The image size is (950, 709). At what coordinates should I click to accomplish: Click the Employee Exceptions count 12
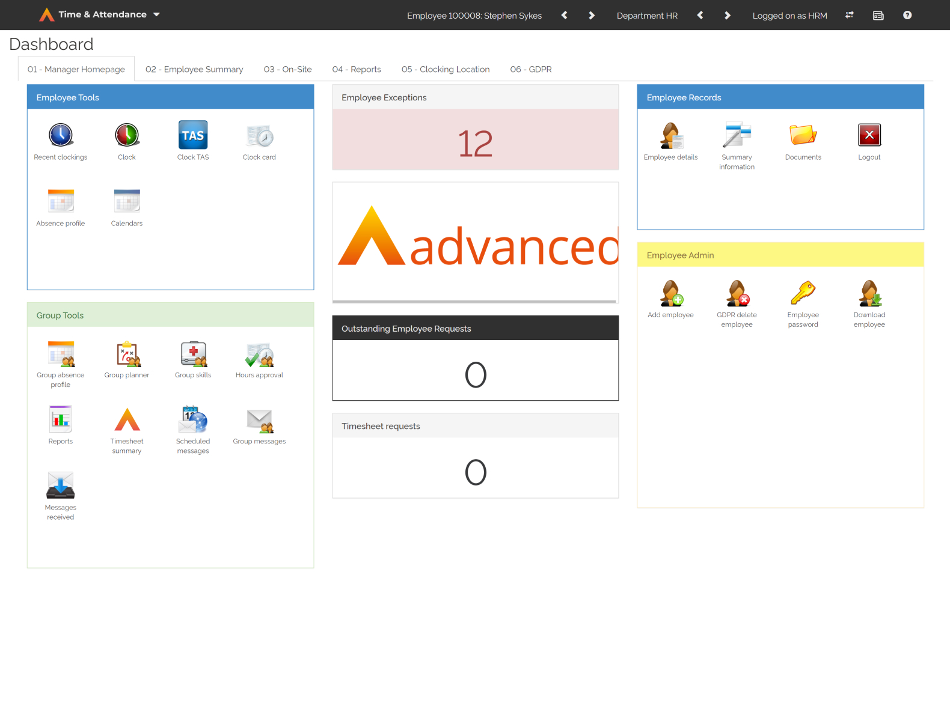[x=475, y=144]
